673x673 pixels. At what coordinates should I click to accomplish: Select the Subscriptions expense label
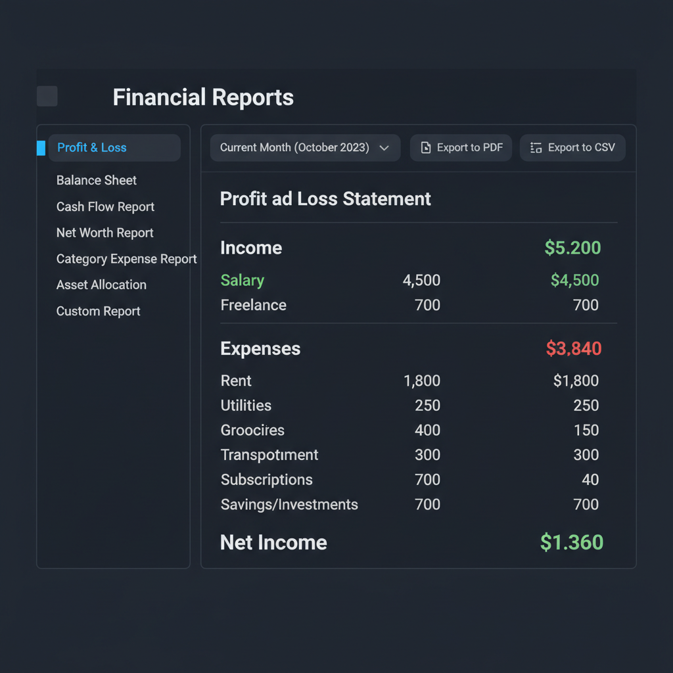(x=267, y=480)
